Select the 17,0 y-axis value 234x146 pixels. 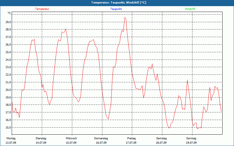pos(8,112)
